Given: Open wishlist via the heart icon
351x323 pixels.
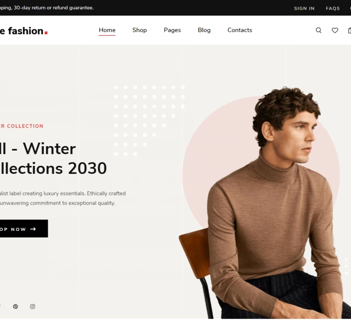Looking at the screenshot, I should (x=335, y=30).
